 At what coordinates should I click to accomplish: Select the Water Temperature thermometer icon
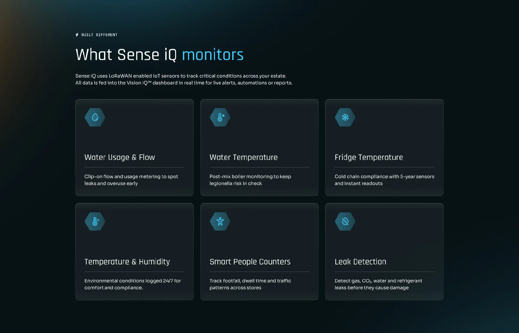click(x=220, y=117)
